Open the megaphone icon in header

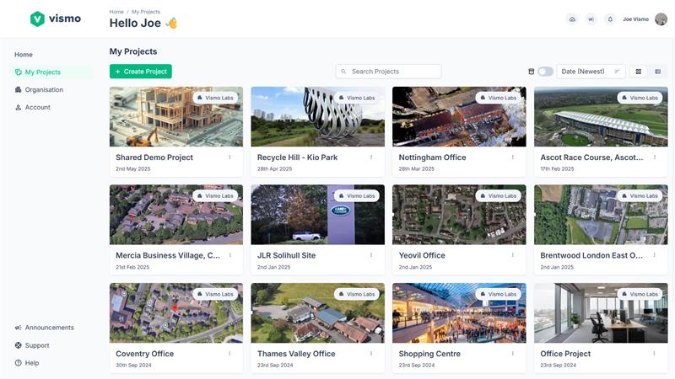pyautogui.click(x=591, y=19)
